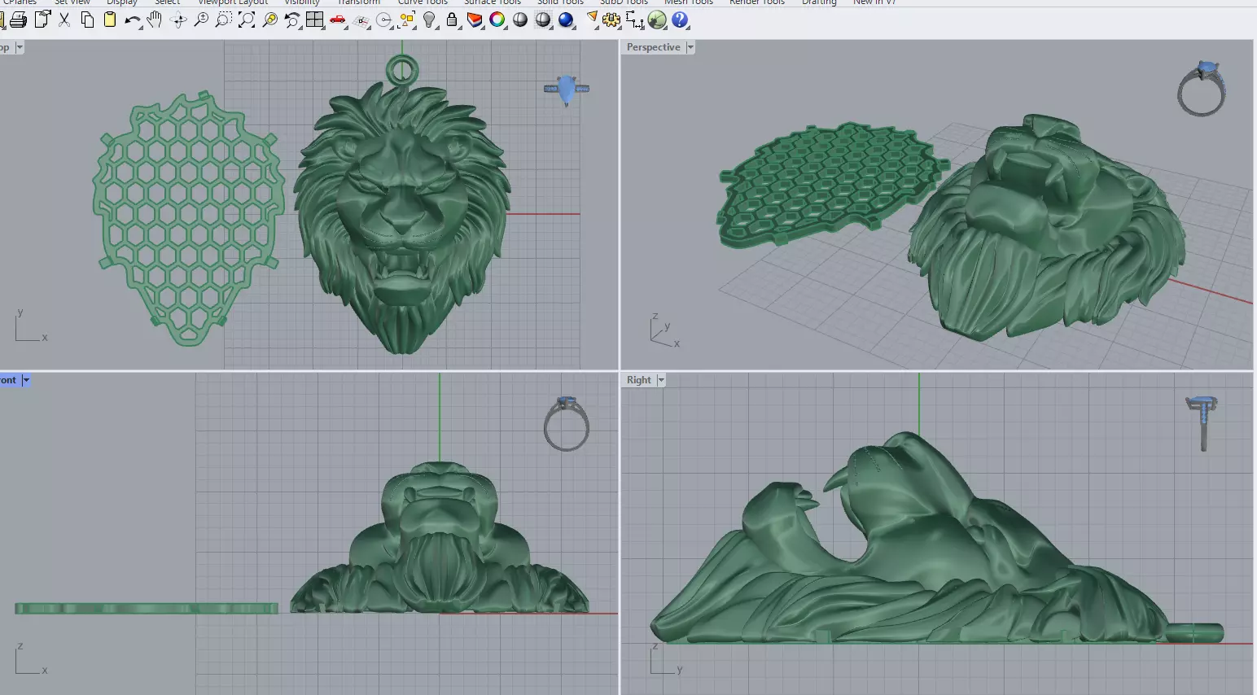Image resolution: width=1257 pixels, height=695 pixels.
Task: Click the pendant bail ring above the lion in the Top viewport
Action: [x=401, y=70]
